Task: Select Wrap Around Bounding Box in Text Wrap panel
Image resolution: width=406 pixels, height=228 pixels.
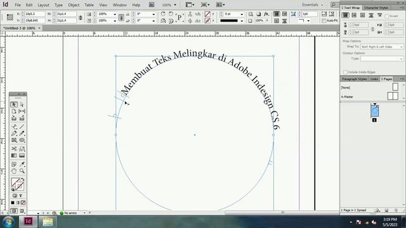Action: click(354, 15)
